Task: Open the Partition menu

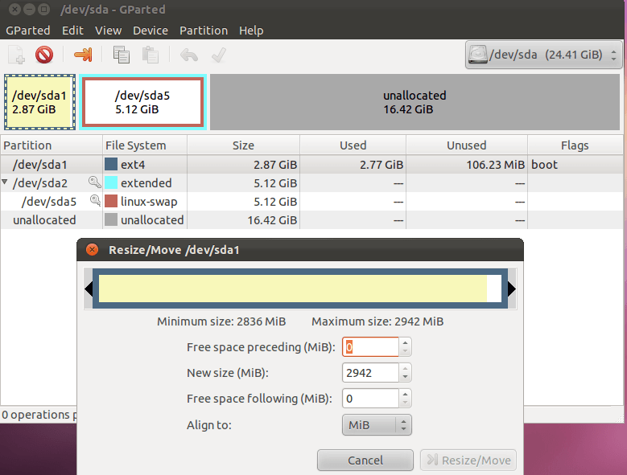Action: 203,31
